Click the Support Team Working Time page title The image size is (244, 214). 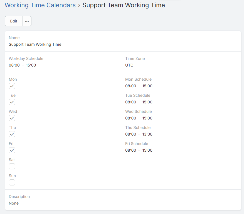(124, 5)
